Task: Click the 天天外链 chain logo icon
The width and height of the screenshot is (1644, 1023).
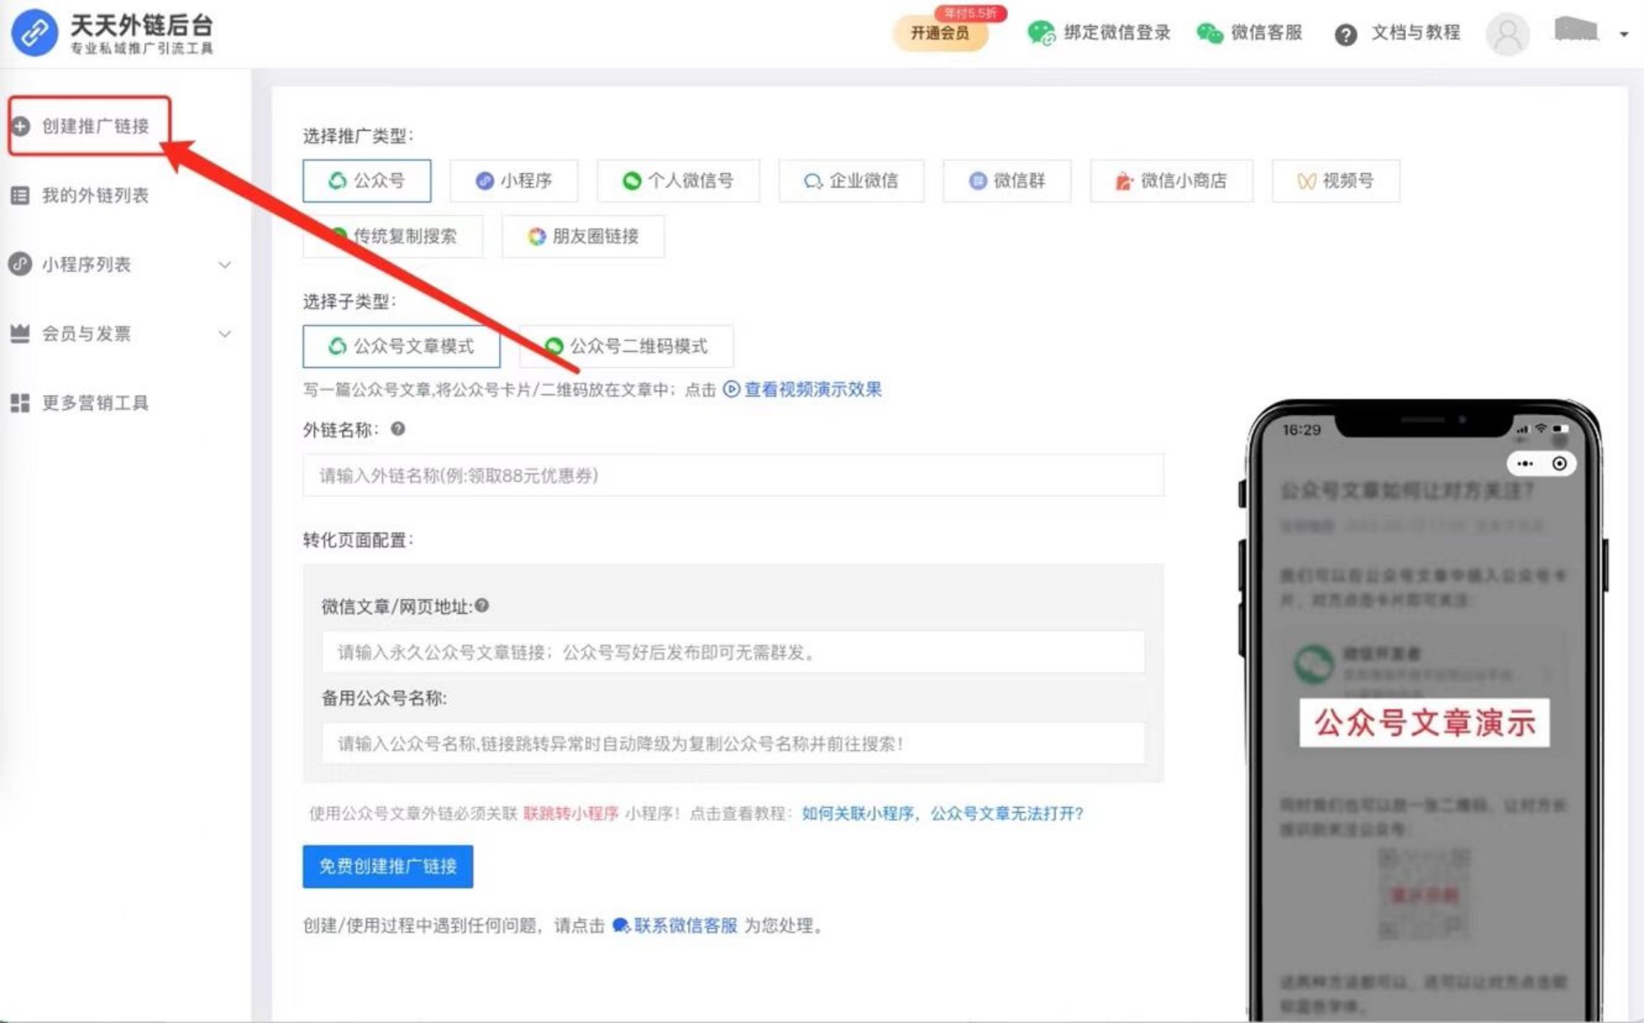Action: click(34, 33)
